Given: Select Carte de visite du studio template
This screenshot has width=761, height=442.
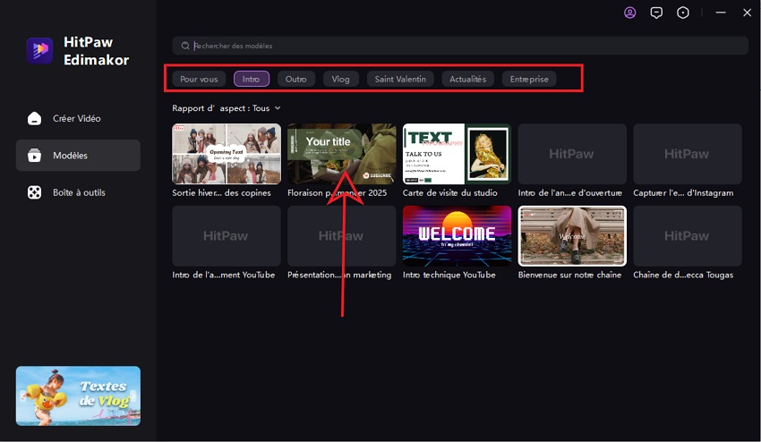Looking at the screenshot, I should 457,154.
